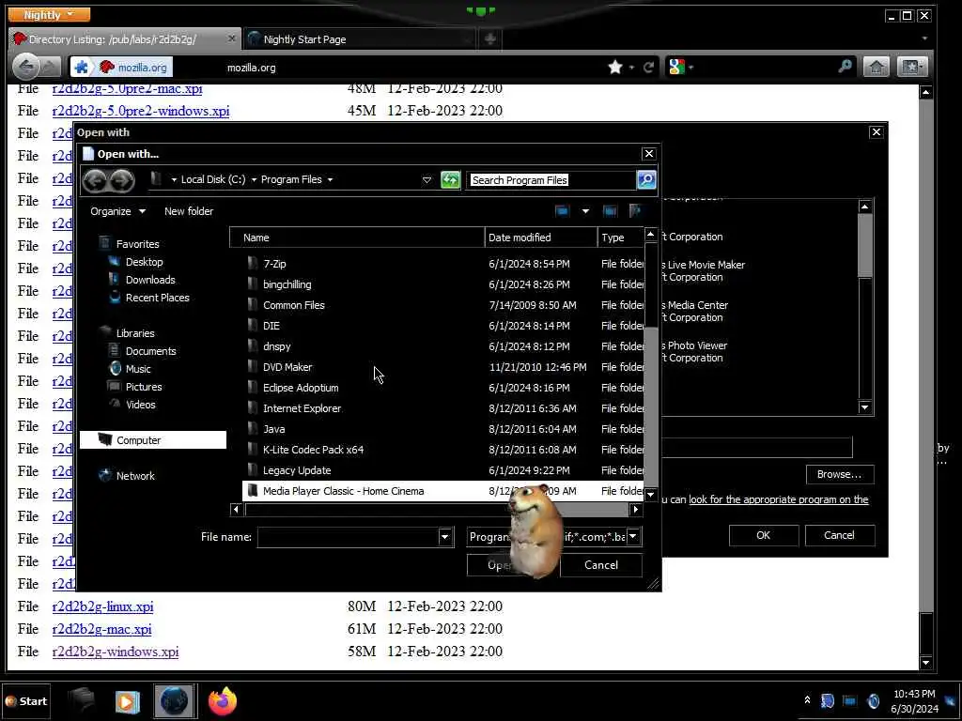The image size is (962, 721).
Task: Switch to the Nightly Start Page tab
Action: 360,39
